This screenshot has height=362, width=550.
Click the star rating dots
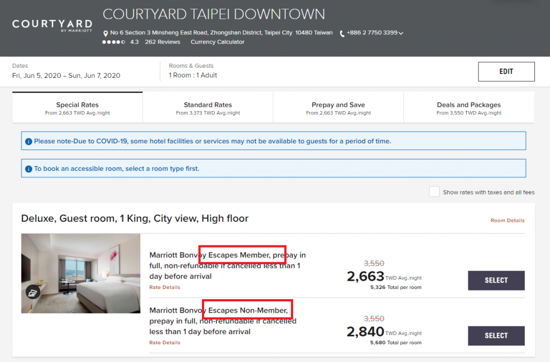click(114, 42)
